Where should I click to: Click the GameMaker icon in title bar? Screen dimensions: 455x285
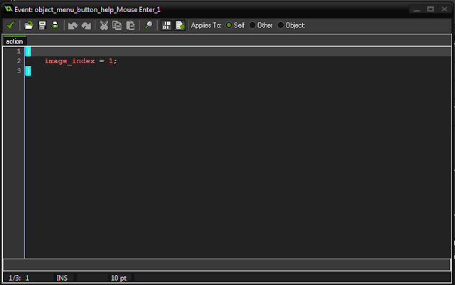9,9
